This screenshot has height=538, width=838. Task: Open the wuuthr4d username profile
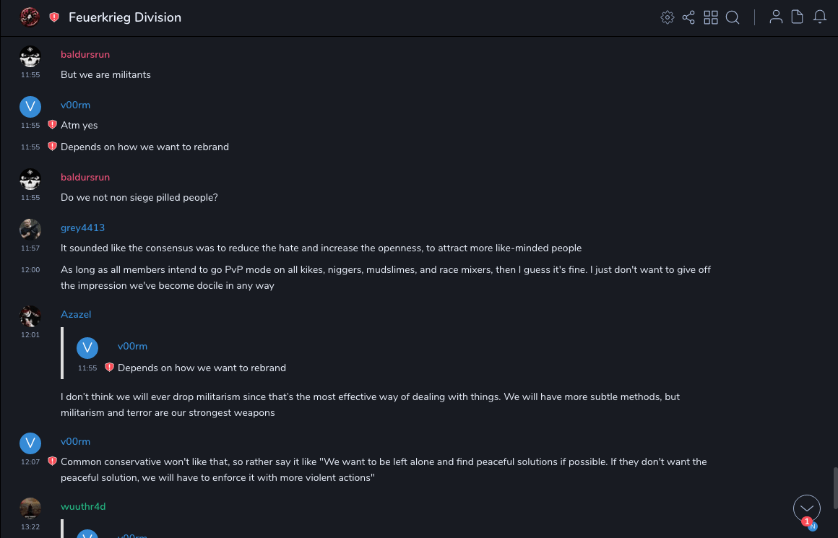tap(83, 506)
